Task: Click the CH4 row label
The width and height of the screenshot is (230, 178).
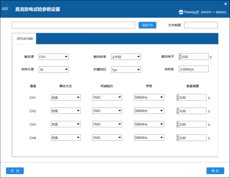Action: [33, 138]
